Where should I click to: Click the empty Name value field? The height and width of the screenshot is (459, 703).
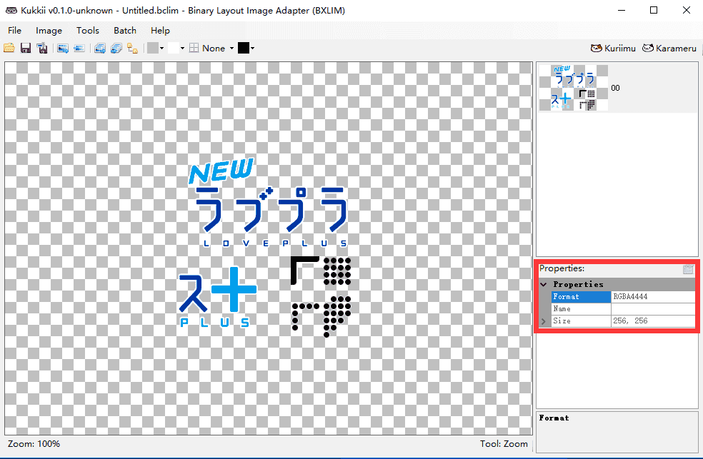[653, 309]
